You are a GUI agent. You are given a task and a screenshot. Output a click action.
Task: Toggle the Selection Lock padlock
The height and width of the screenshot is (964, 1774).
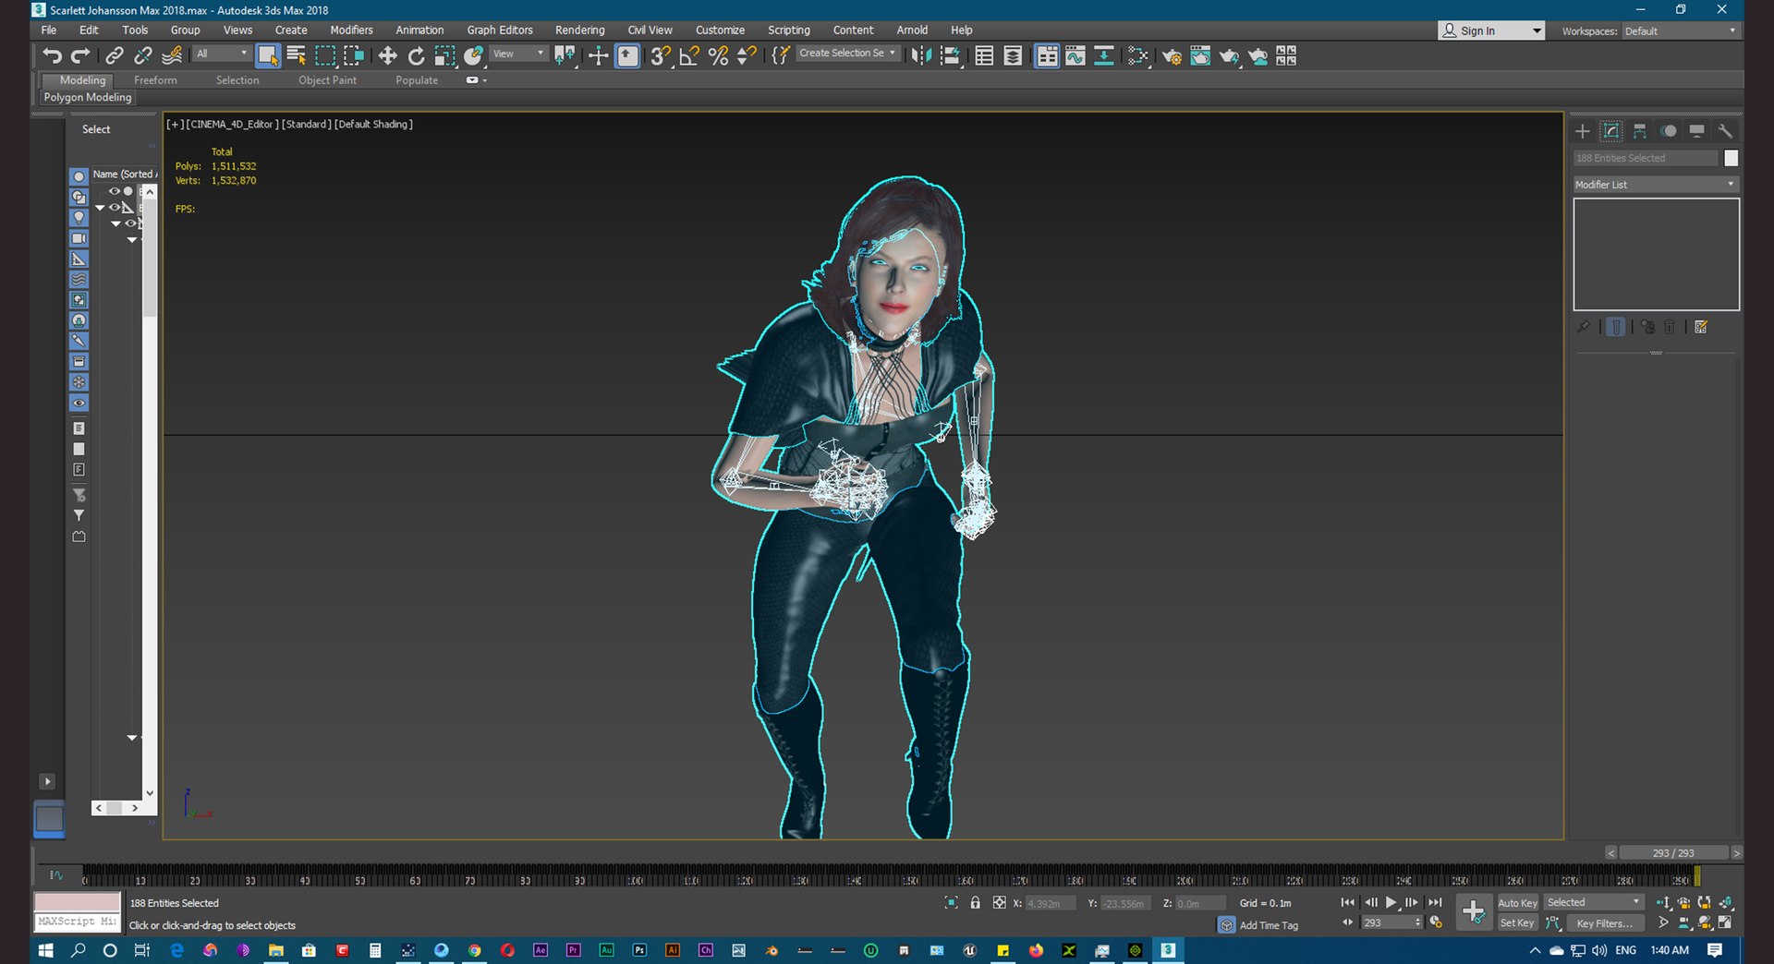pyautogui.click(x=975, y=902)
